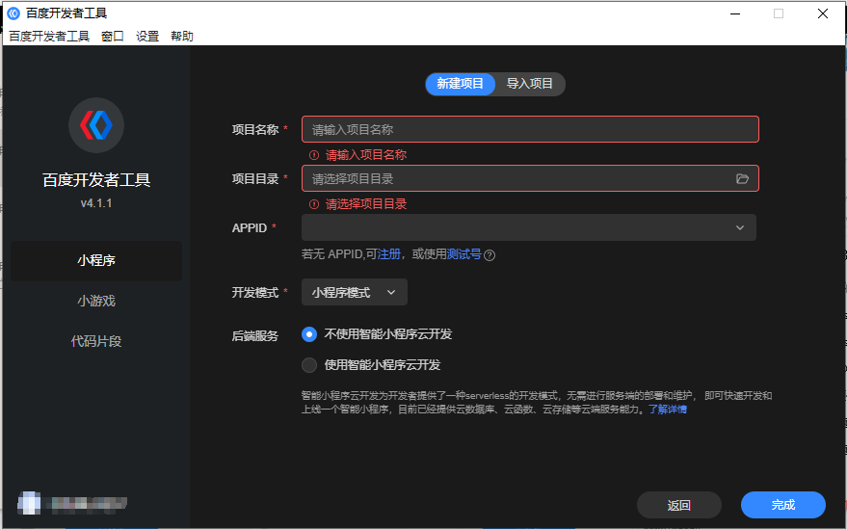Click the 了解详情 link

click(668, 410)
